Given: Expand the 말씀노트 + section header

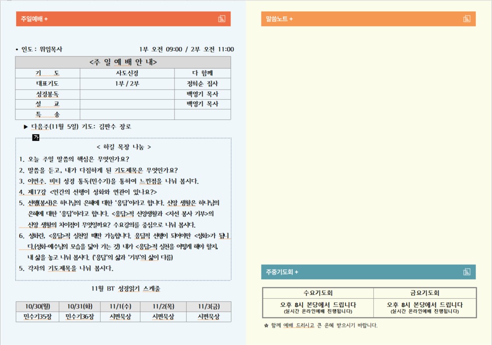Looking at the screenshot, I should click(279, 19).
